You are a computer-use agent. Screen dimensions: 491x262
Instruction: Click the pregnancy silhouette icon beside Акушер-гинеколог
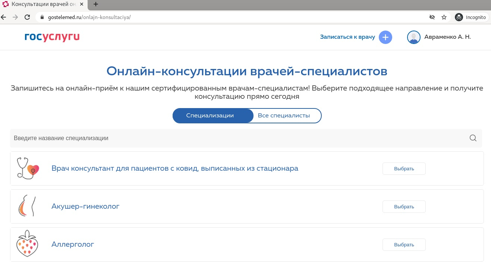27,206
